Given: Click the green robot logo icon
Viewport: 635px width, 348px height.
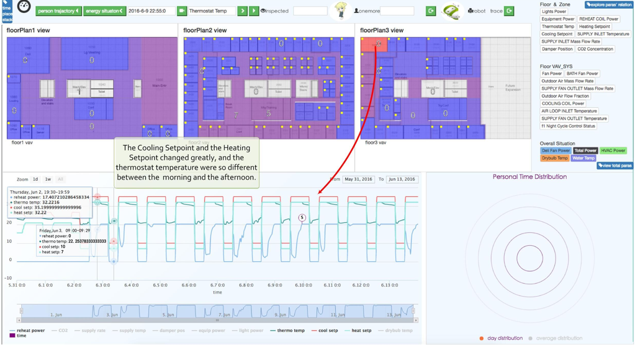Looking at the screenshot, I should tap(451, 11).
